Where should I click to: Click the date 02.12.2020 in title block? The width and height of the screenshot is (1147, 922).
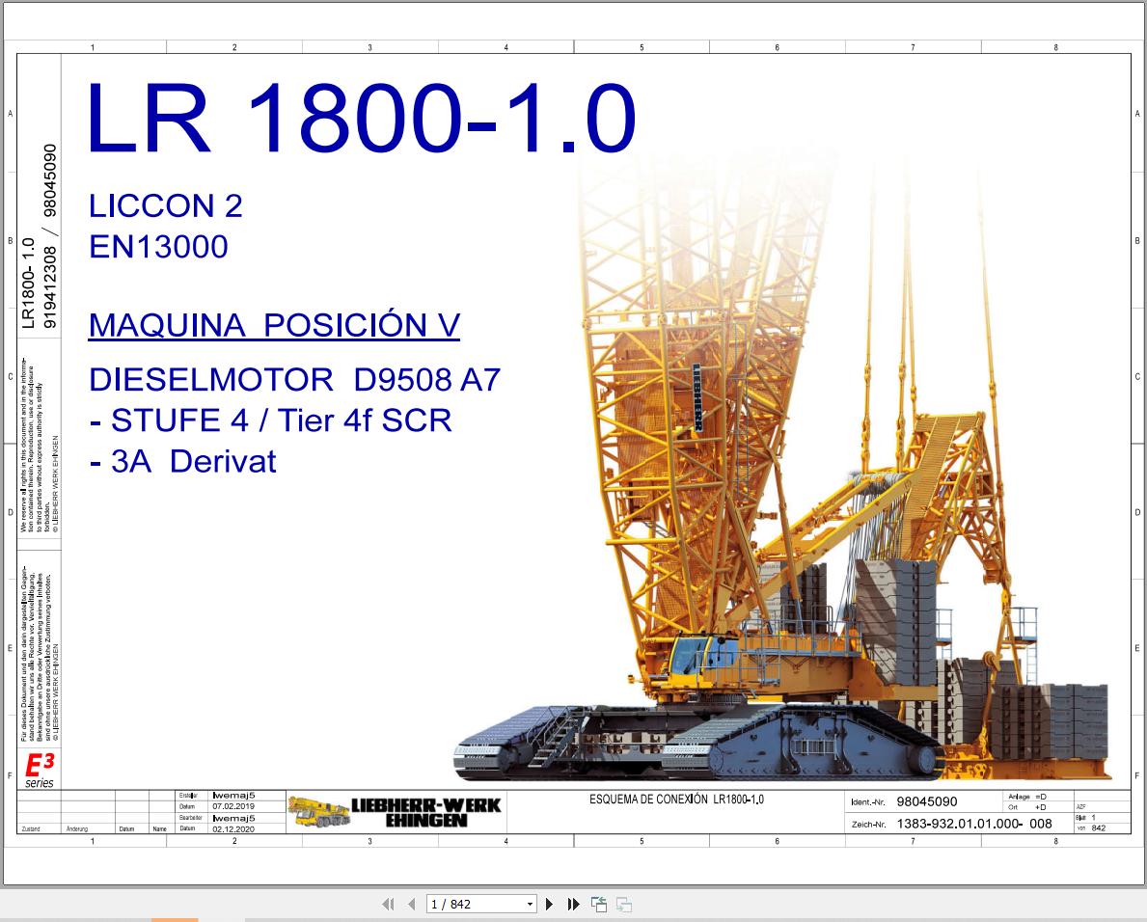point(233,829)
